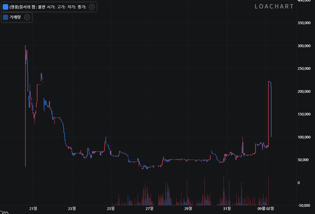This screenshot has height=214, width=315.
Task: Click the 23일 date label on time axis
Action: click(72, 208)
